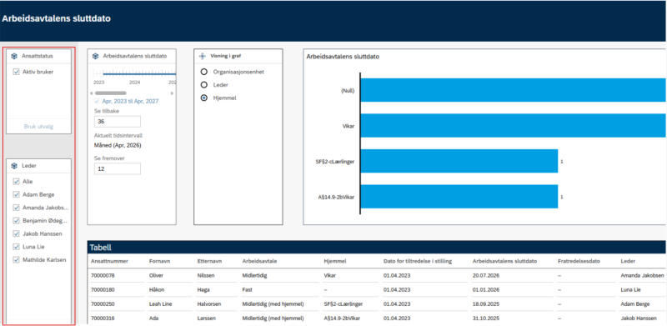The height and width of the screenshot is (326, 667).
Task: Click the Visning i graf control icon
Action: (x=203, y=56)
